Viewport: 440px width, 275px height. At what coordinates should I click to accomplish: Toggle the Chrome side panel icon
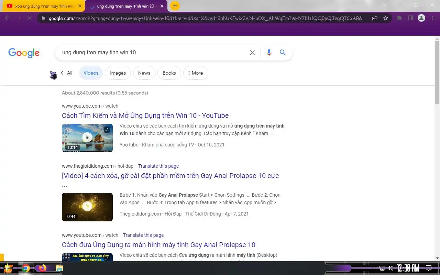coord(410,18)
